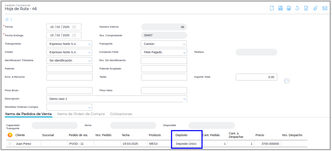The height and width of the screenshot is (151, 332).
Task: Switch to Items de Pedidos de Venta tab
Action: 28,114
